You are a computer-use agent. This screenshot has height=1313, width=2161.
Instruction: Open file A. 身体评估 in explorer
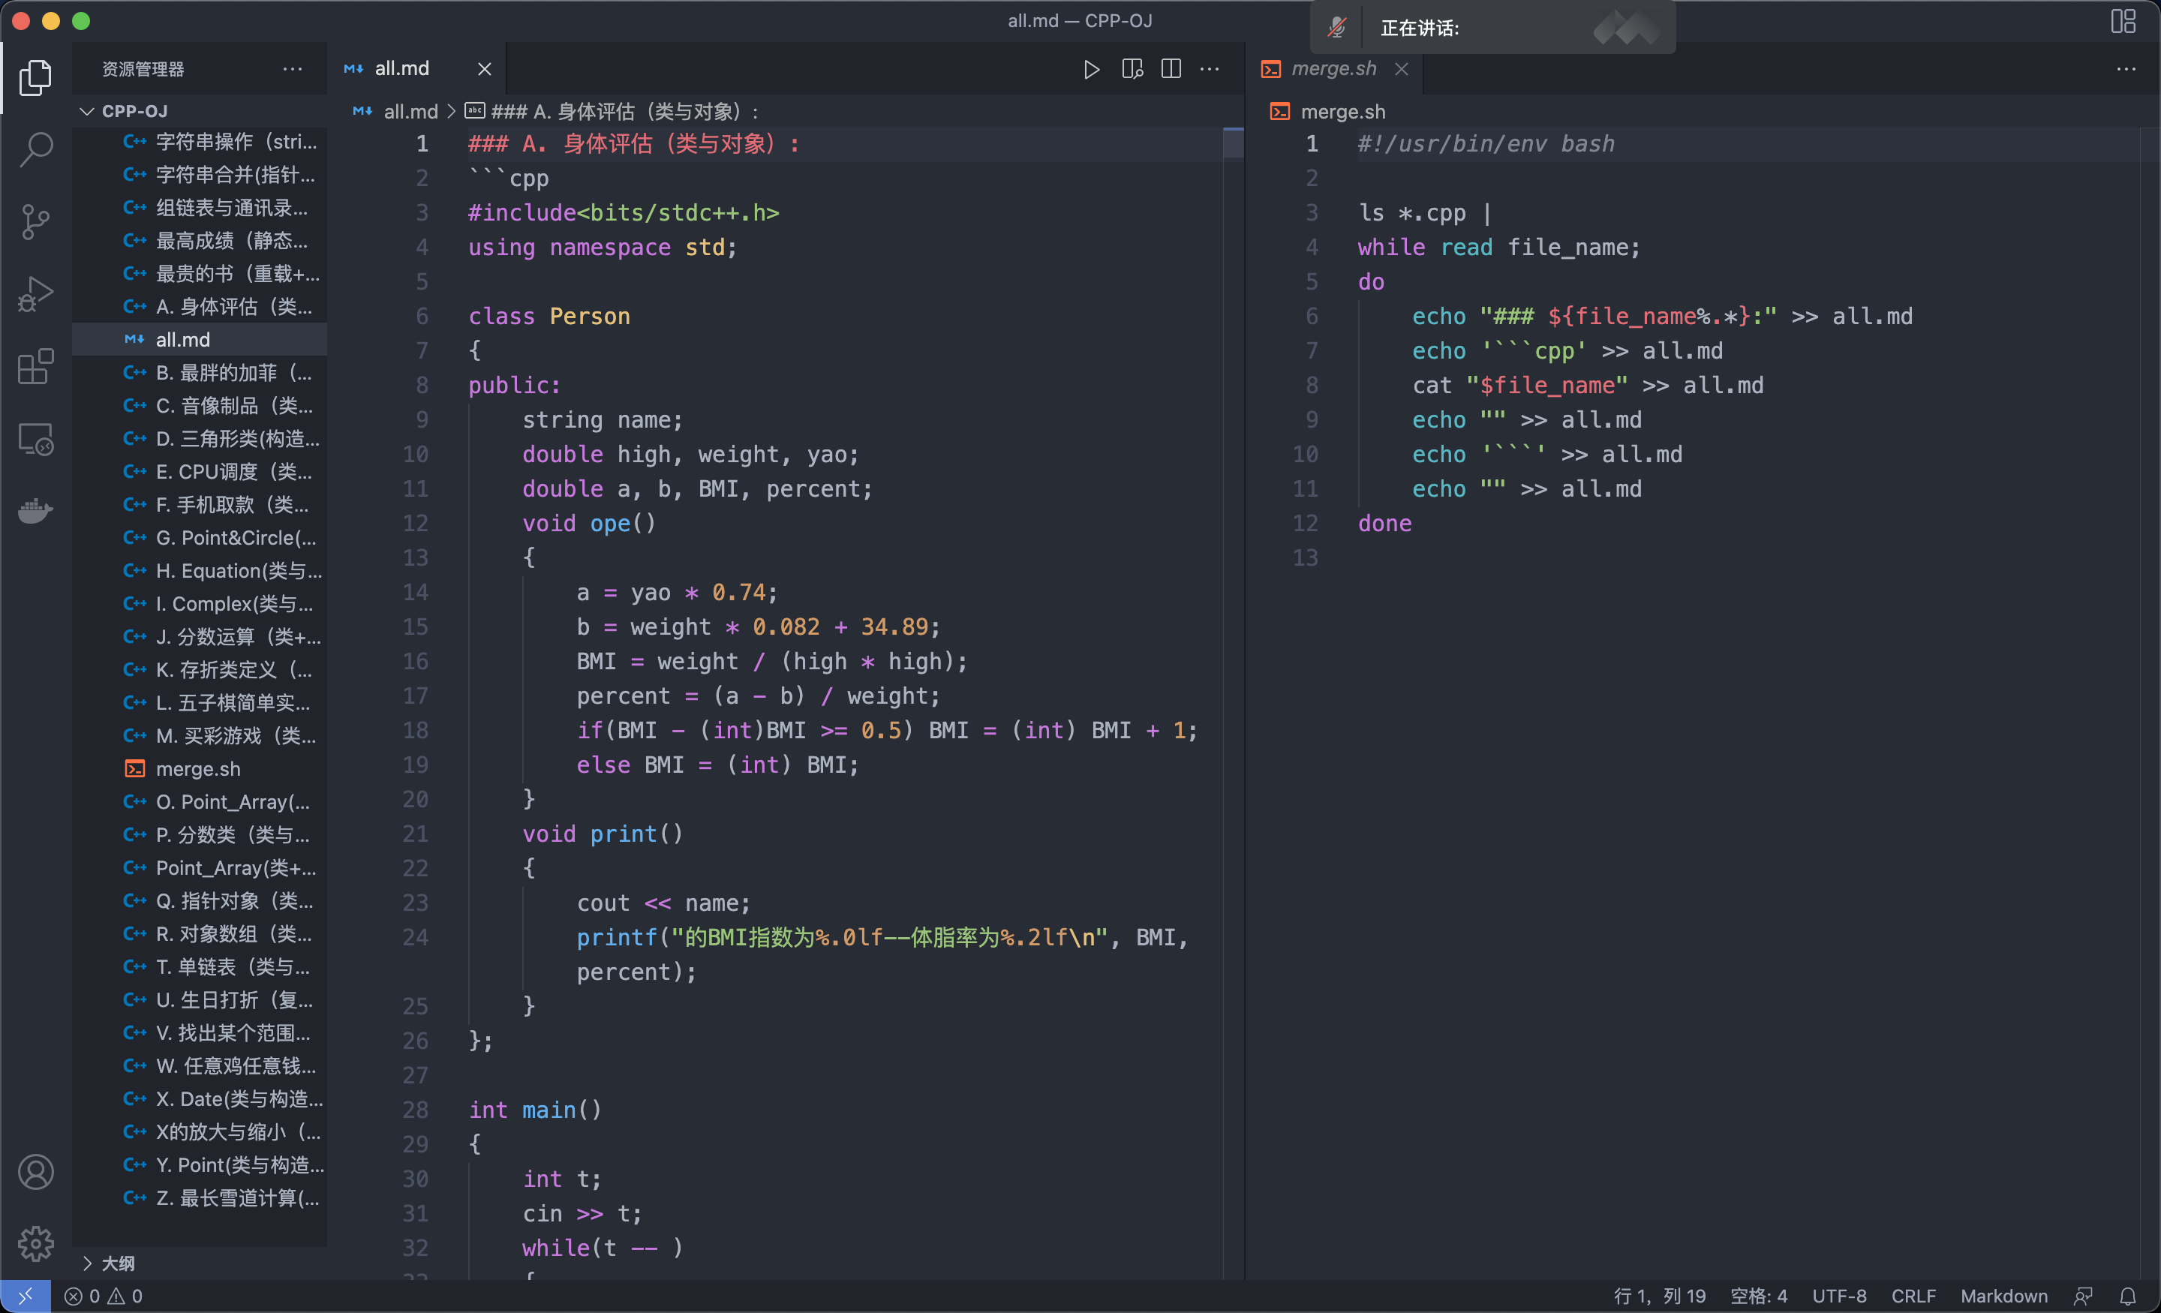(199, 306)
